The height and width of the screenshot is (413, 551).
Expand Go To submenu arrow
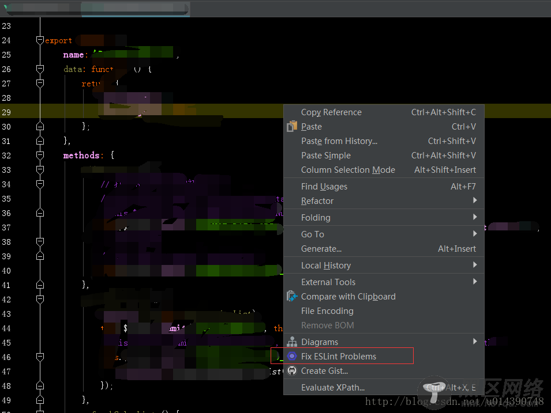click(475, 234)
